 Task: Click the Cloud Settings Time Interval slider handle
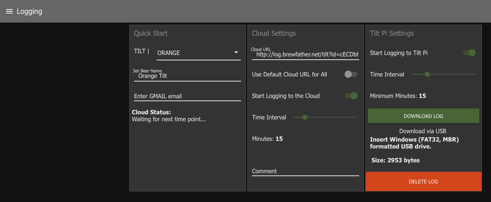coord(305,117)
